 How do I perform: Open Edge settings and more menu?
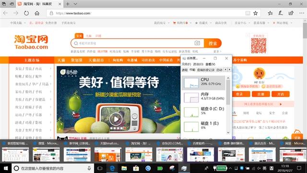[302, 13]
